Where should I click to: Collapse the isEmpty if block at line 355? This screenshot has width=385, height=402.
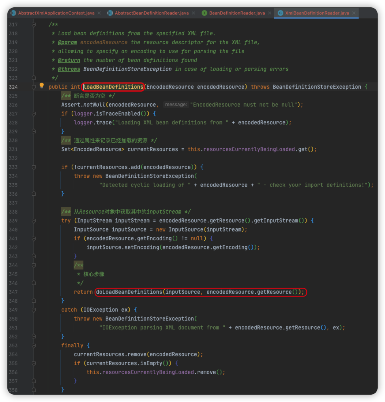click(34, 363)
